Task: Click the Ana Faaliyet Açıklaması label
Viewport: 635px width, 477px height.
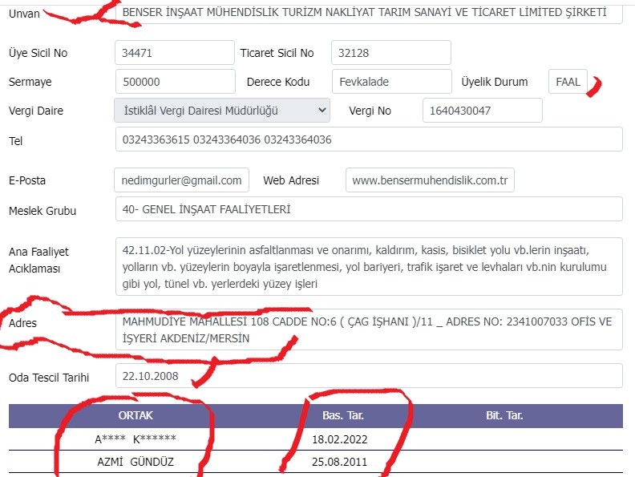Action: point(38,260)
